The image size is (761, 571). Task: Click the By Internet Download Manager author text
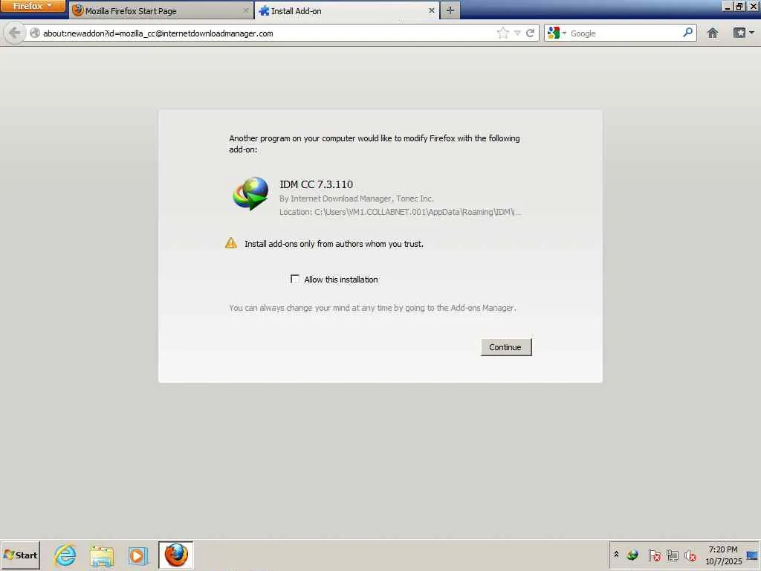point(356,198)
